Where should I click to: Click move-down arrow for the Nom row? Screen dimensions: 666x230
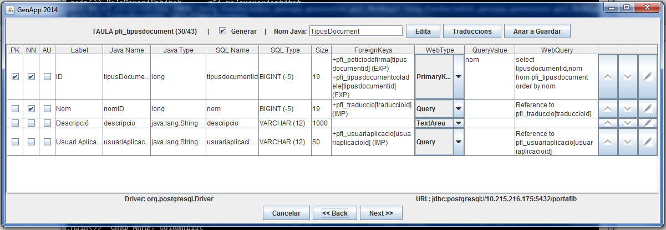(x=628, y=109)
